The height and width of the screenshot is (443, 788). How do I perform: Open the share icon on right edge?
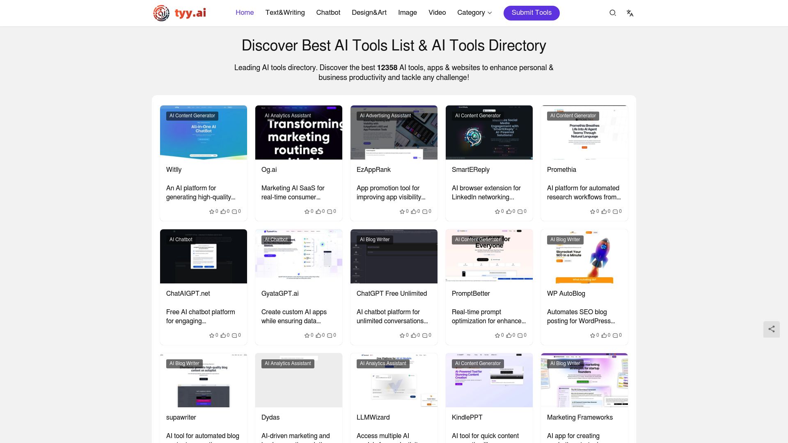[x=772, y=329]
